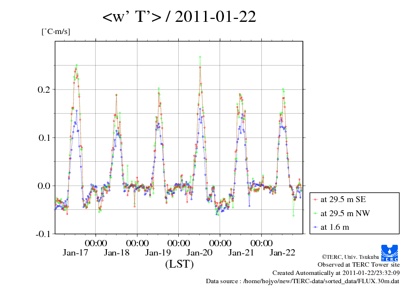Click the 00:00 label above Jan-17

(96, 243)
